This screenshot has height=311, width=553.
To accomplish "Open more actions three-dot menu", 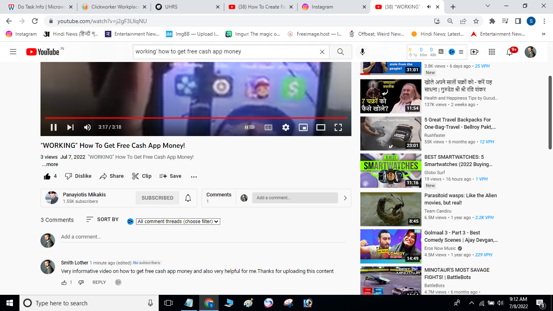I will tap(194, 177).
